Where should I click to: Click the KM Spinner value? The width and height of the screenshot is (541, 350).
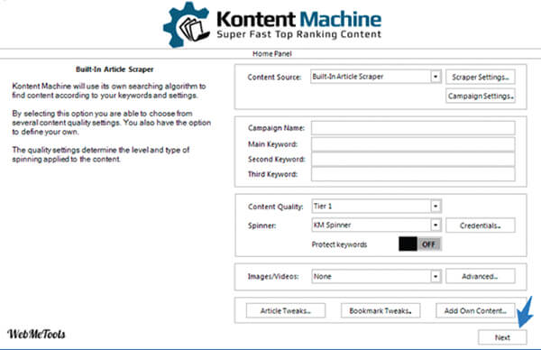[x=332, y=226]
